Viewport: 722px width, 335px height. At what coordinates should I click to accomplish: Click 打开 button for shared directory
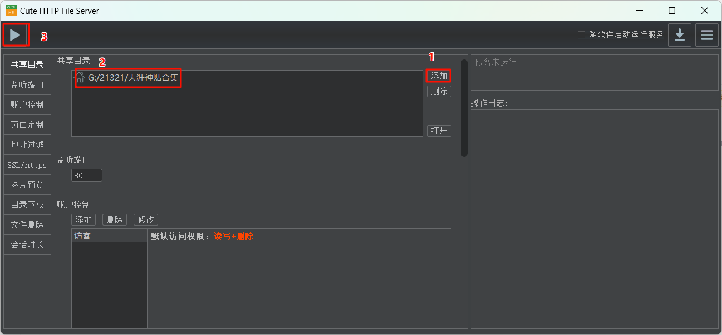(x=439, y=131)
